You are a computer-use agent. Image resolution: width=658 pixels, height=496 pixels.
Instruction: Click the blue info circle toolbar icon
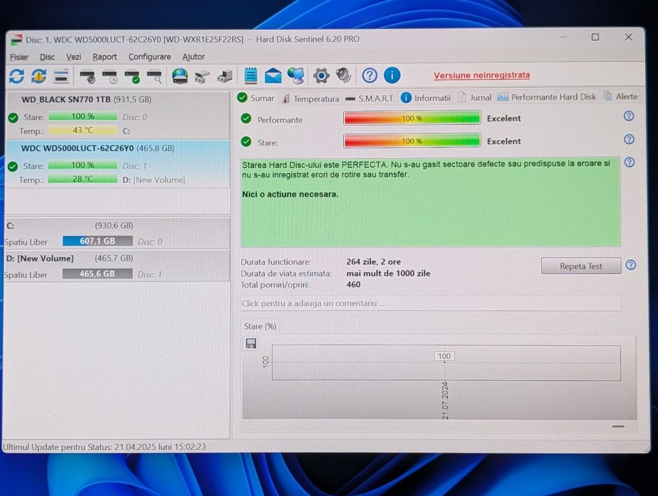(392, 76)
